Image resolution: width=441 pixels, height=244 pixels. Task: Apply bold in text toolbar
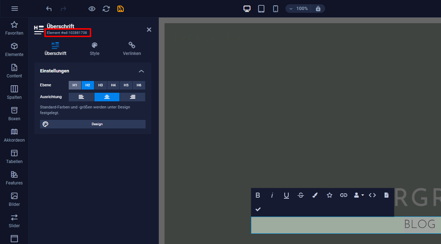(x=258, y=195)
